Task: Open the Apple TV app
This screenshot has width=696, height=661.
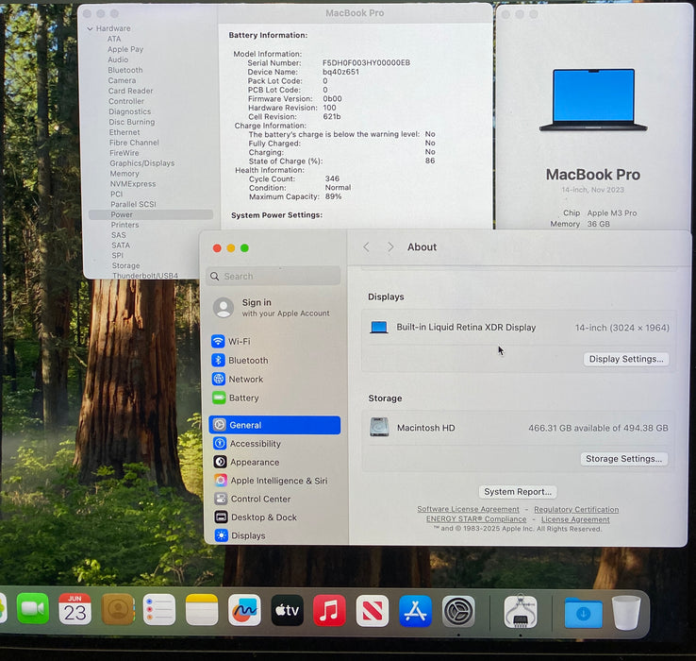Action: point(288,610)
